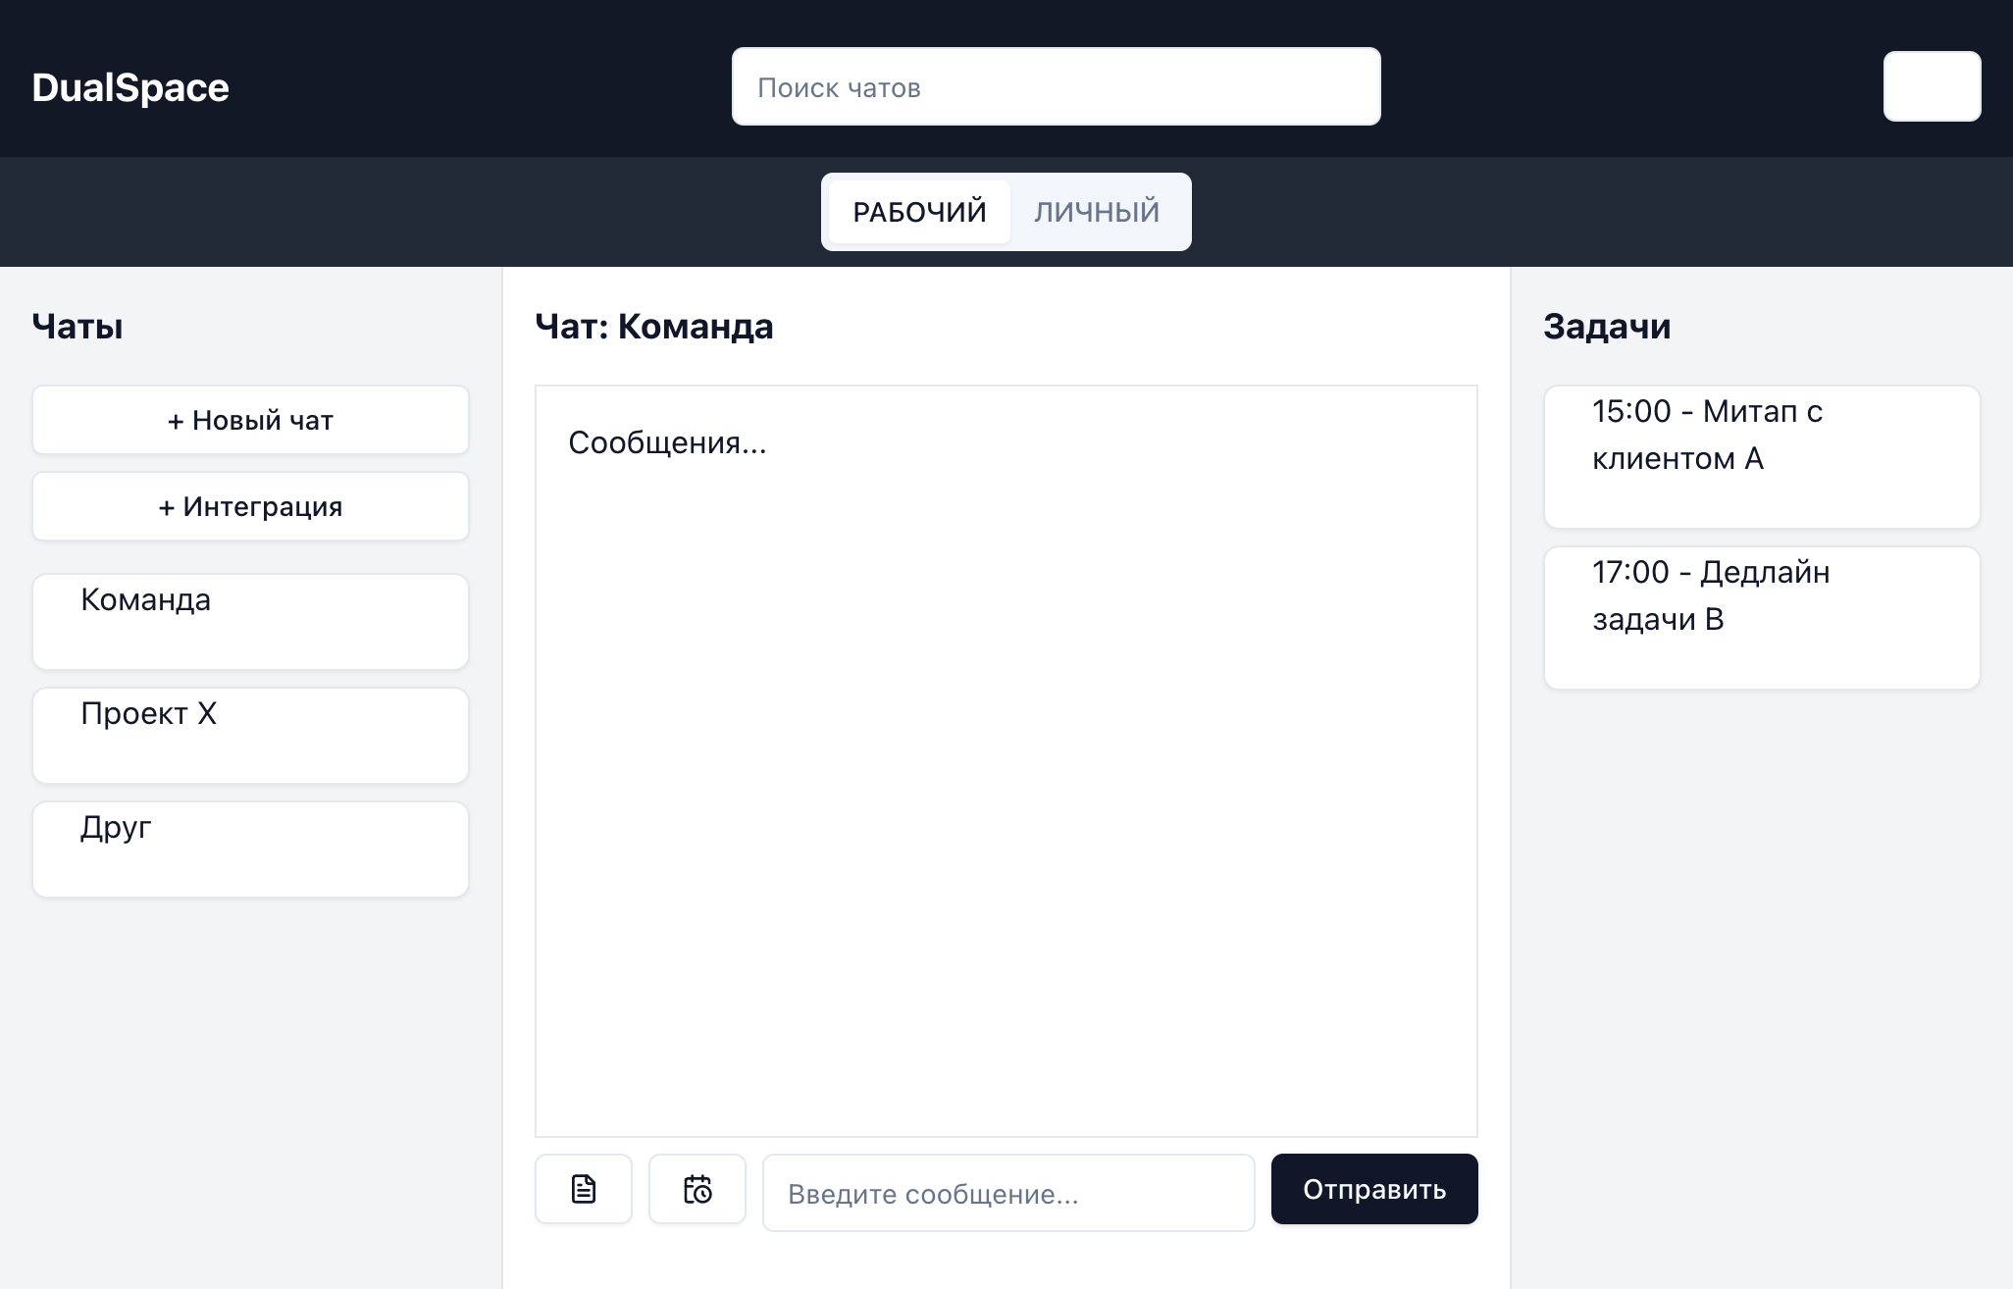2013x1289 pixels.
Task: Click inside the Сообщения messages area
Action: (x=1006, y=761)
